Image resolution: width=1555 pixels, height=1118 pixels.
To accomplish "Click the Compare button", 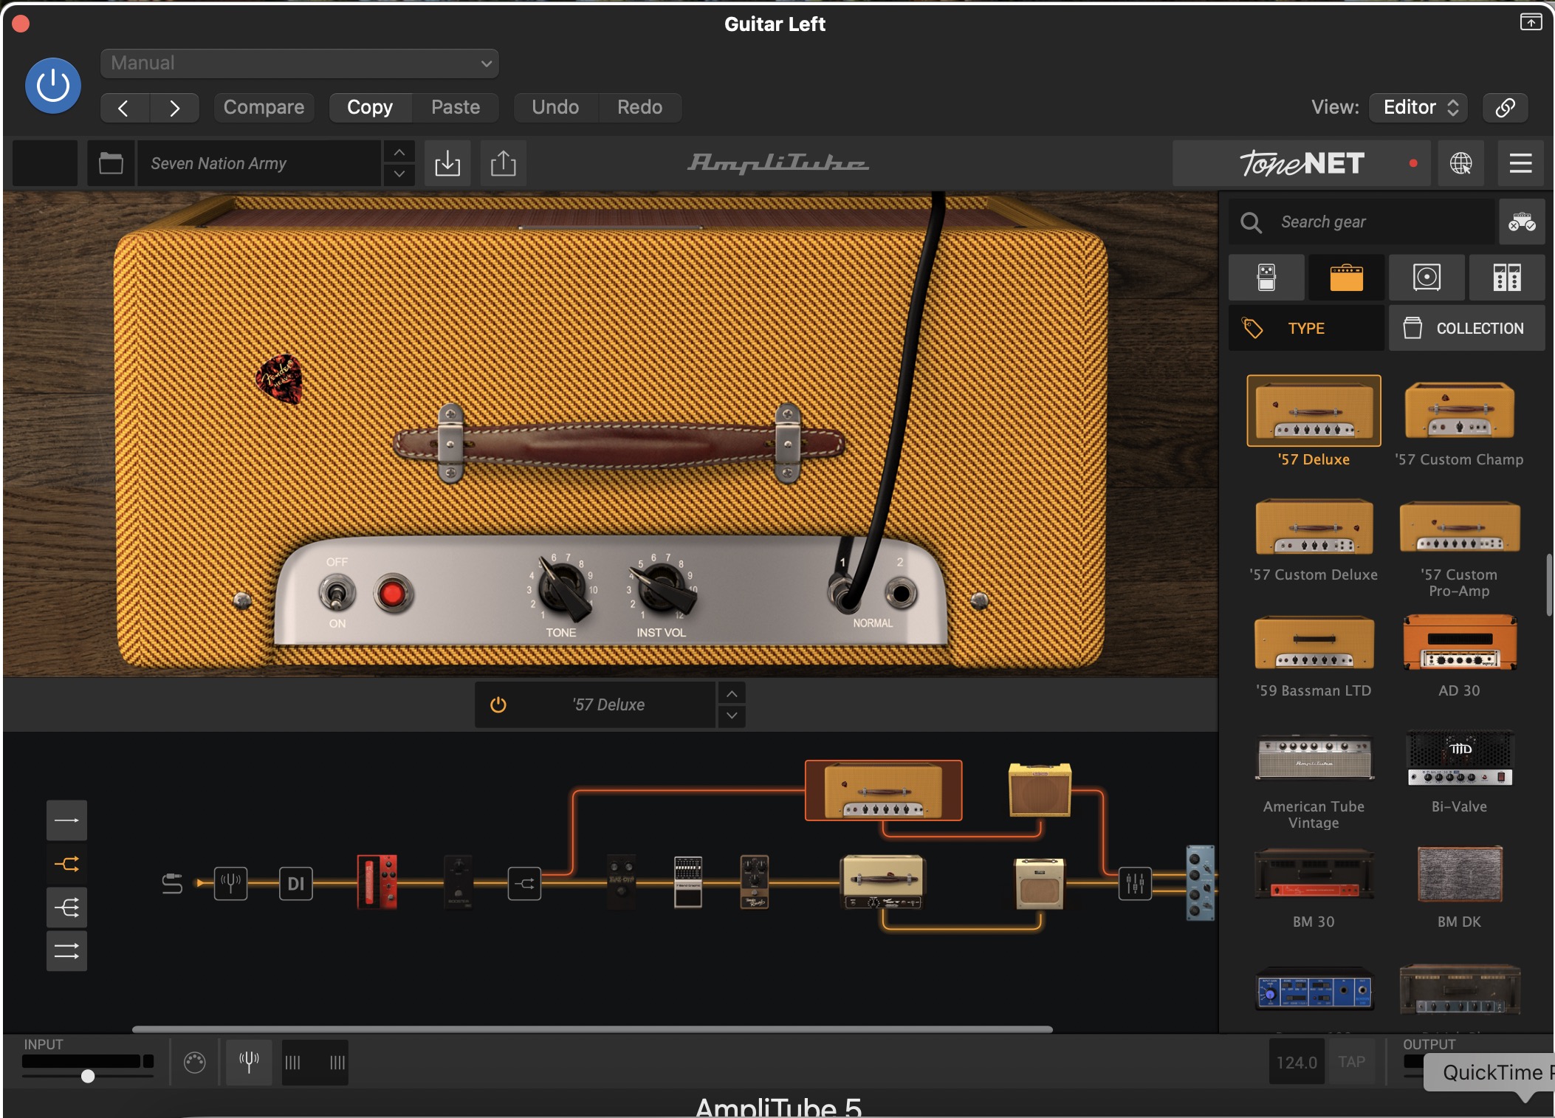I will coord(264,108).
